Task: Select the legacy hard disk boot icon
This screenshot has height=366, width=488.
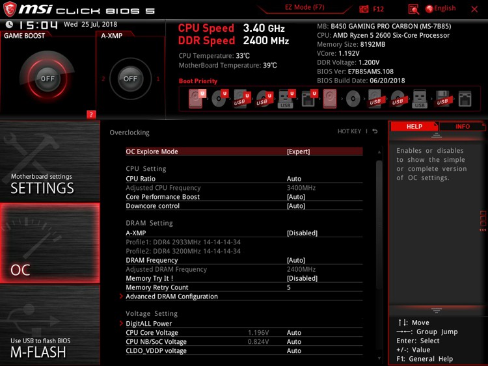Action: [330, 99]
